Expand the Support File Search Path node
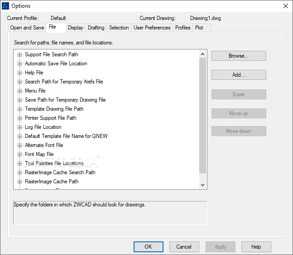The width and height of the screenshot is (293, 255). [19, 54]
